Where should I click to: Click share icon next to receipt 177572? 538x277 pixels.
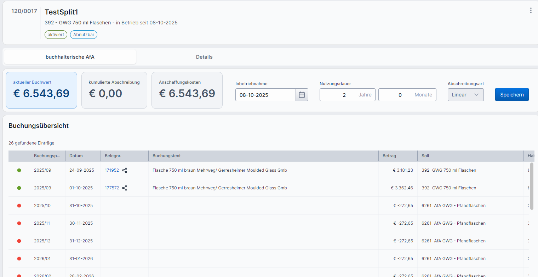pos(125,188)
